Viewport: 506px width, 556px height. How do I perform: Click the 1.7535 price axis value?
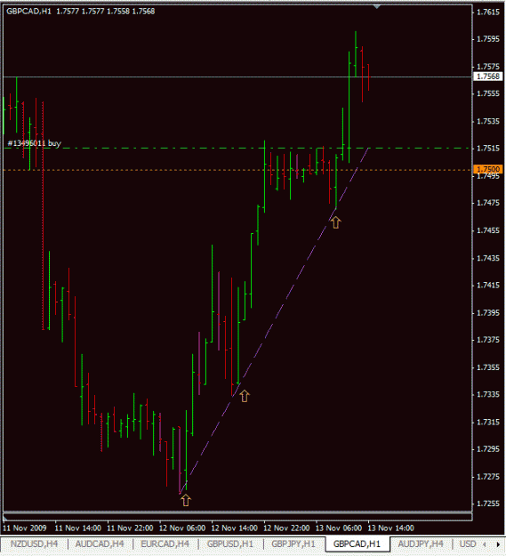coord(488,121)
